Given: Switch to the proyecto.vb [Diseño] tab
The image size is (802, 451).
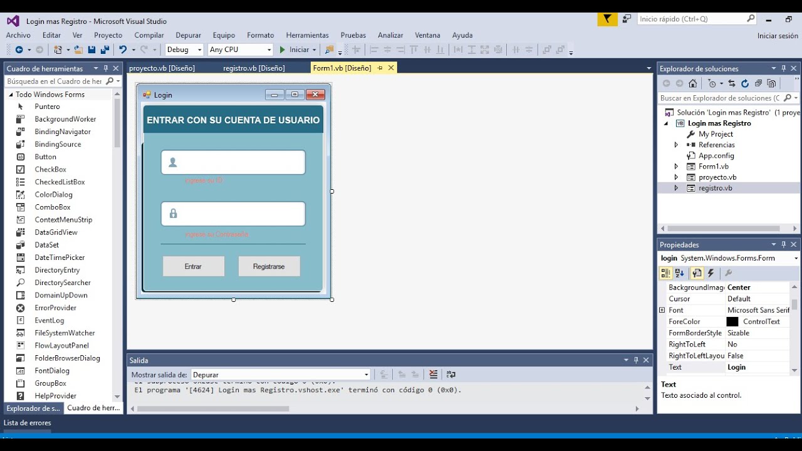Looking at the screenshot, I should [162, 68].
